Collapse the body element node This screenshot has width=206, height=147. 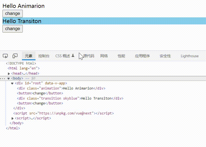[9, 78]
